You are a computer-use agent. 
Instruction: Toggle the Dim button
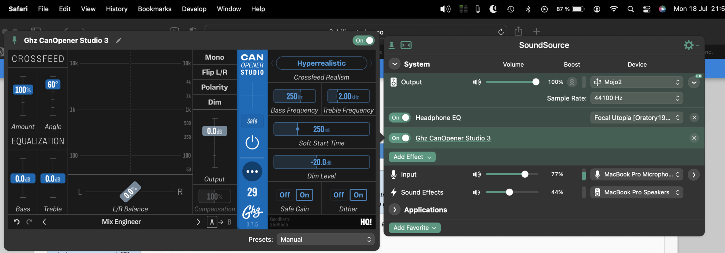point(214,102)
